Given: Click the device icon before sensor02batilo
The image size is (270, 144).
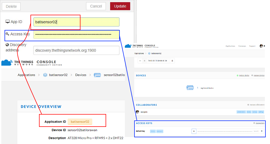Looking at the screenshot, I should coord(97,75).
